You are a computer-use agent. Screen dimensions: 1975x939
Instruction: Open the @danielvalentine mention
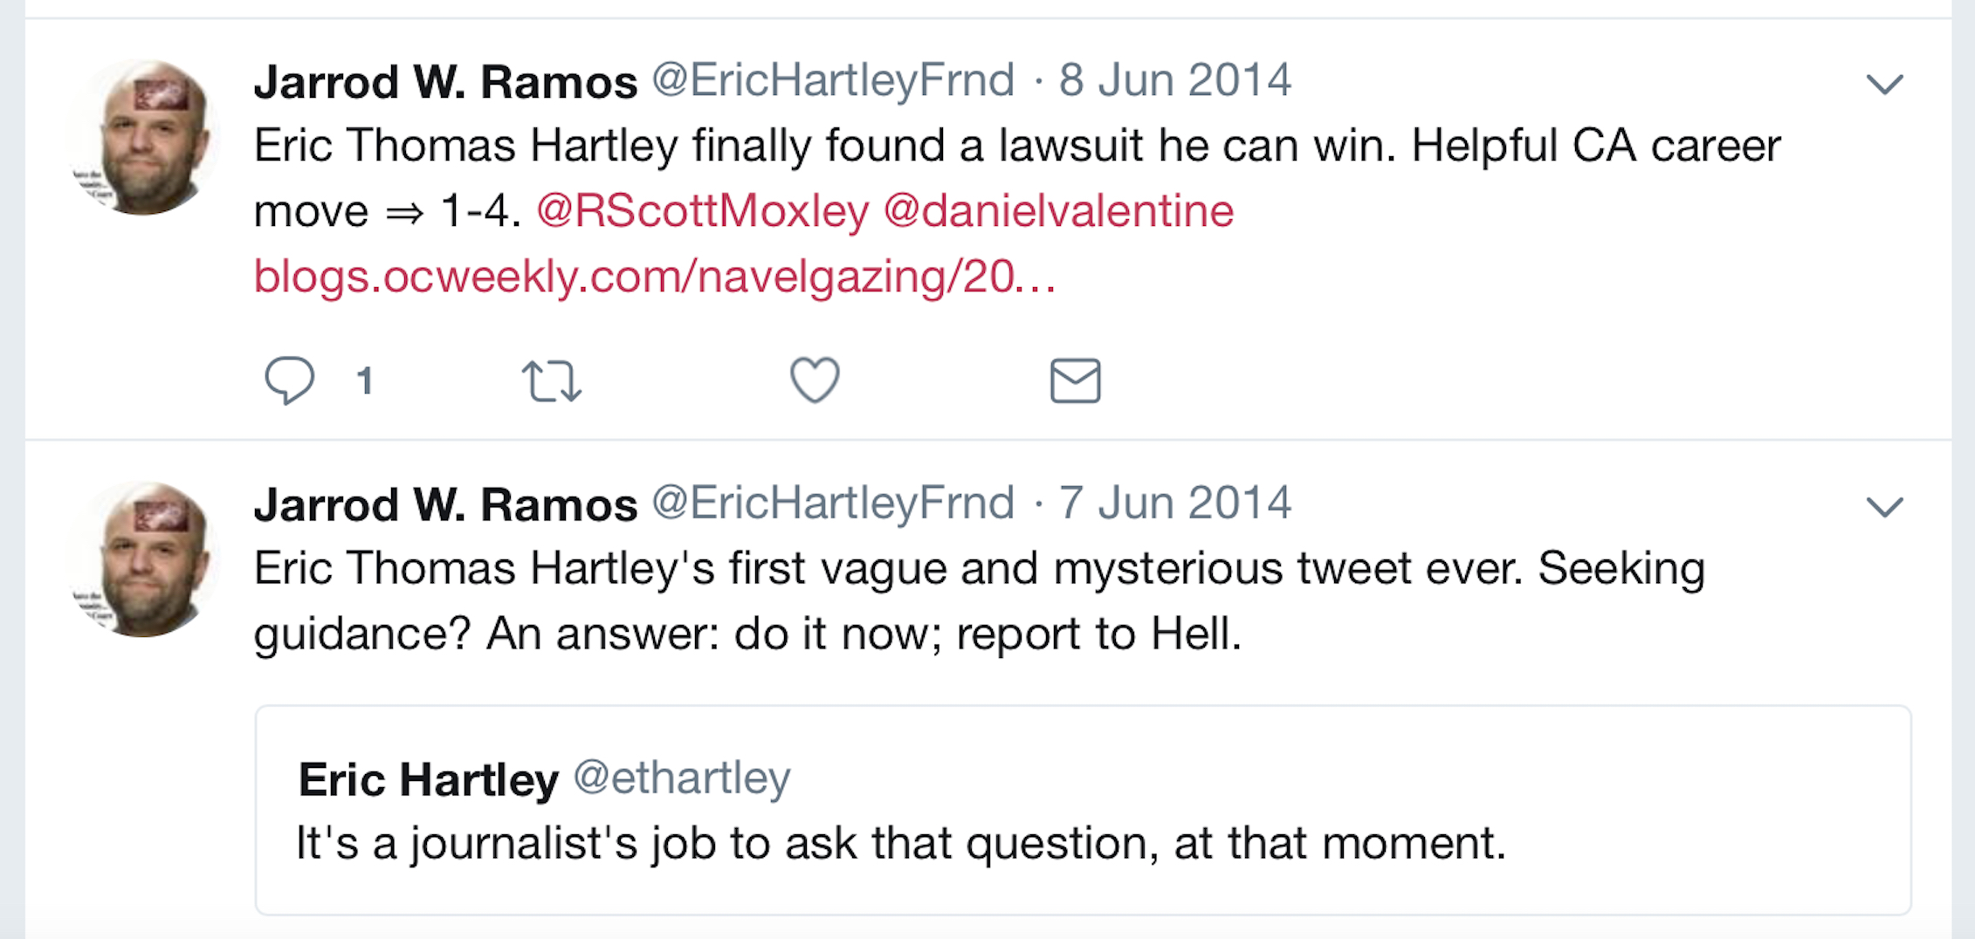(x=1058, y=211)
